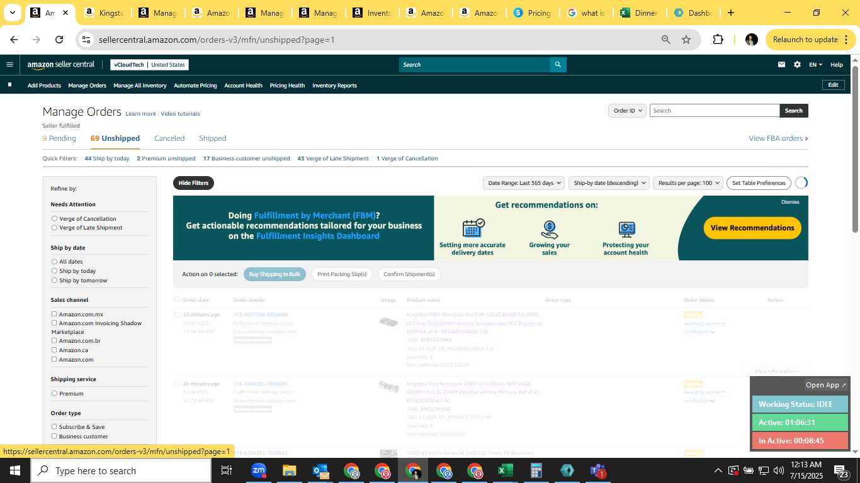This screenshot has height=483, width=860.
Task: Click Open App in the tracker widget
Action: [x=826, y=385]
